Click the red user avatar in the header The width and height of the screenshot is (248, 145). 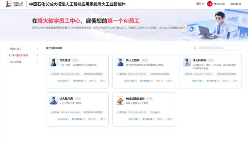click(x=209, y=4)
